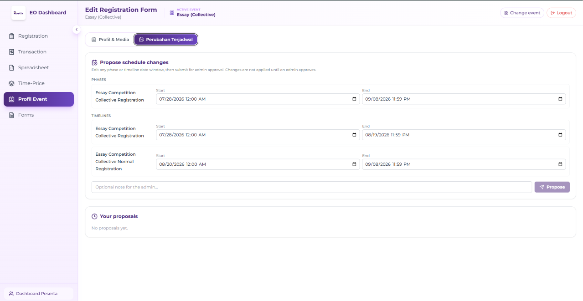
Task: Click the EO Dashboard title
Action: 48,13
